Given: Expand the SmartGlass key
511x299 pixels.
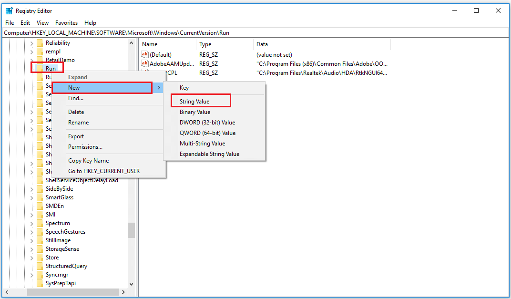Looking at the screenshot, I should (x=31, y=197).
